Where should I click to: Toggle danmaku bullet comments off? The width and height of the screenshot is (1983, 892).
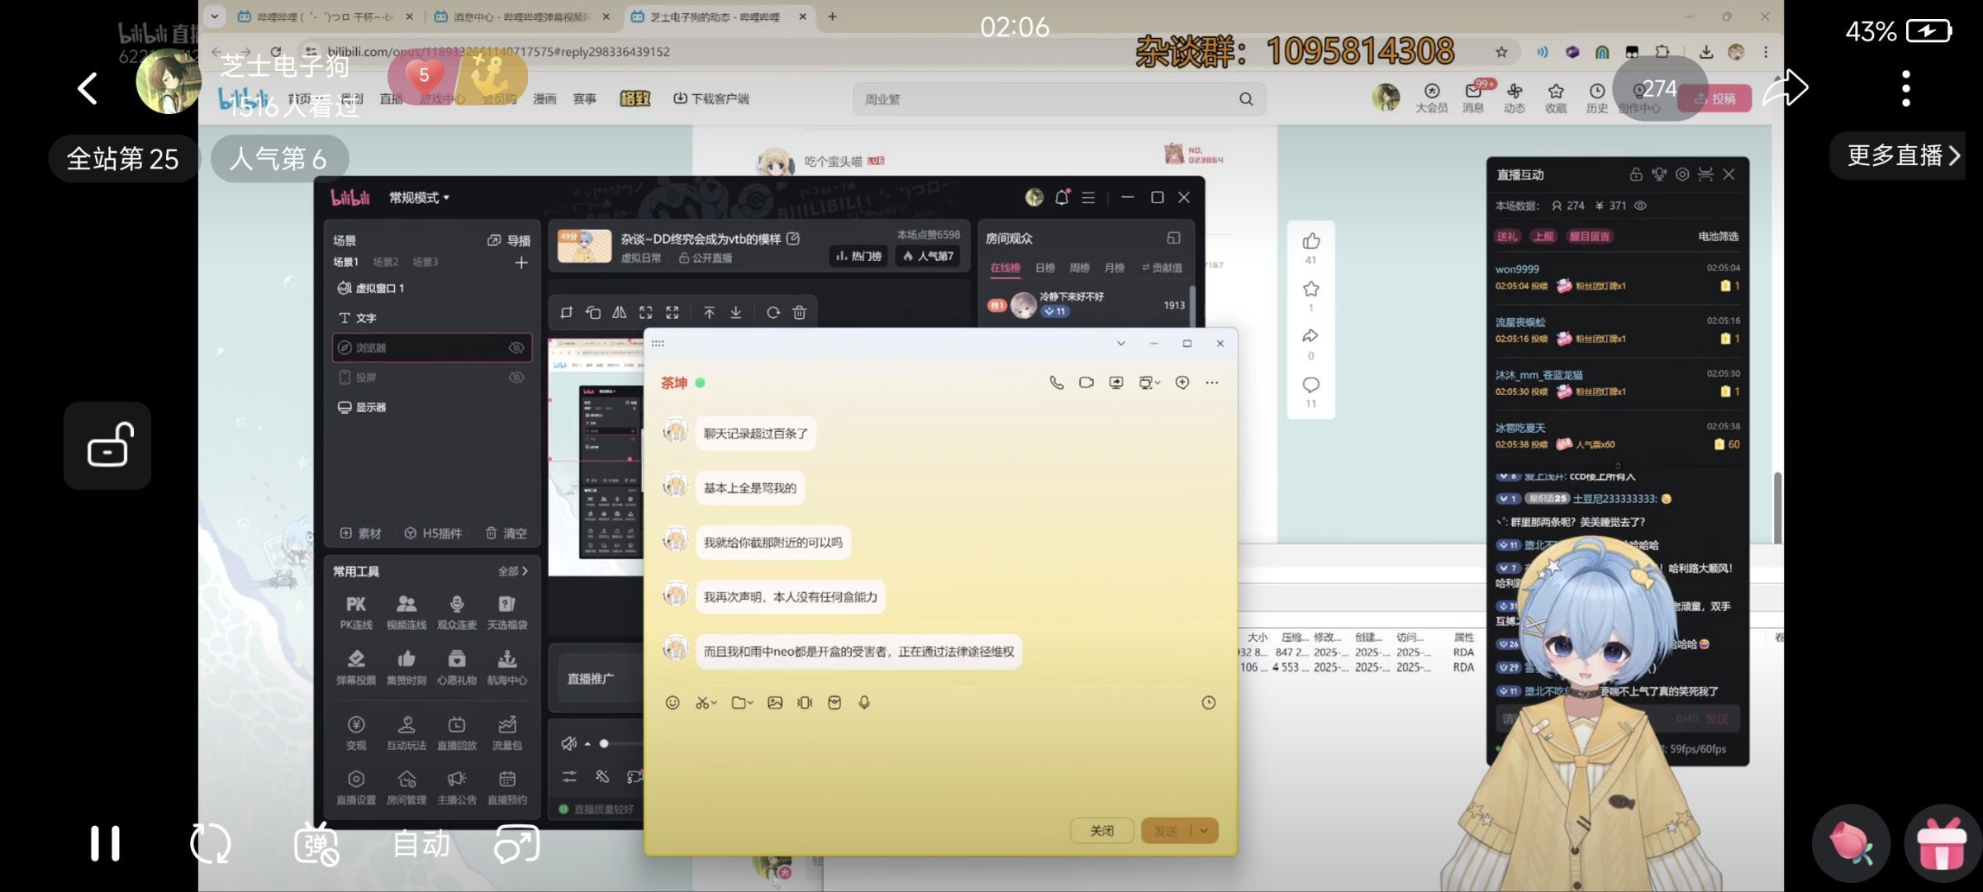tap(316, 843)
